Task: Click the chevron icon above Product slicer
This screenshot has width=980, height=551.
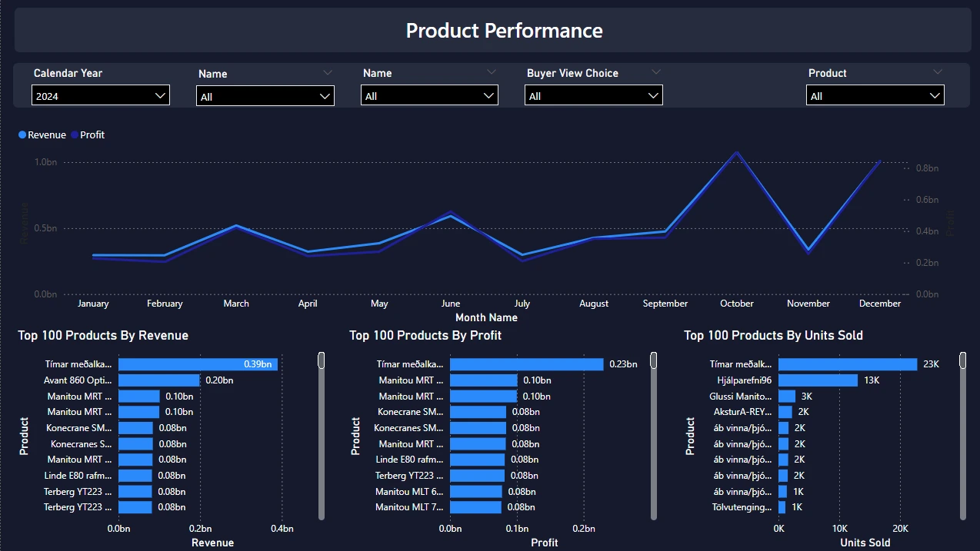Action: click(x=937, y=71)
